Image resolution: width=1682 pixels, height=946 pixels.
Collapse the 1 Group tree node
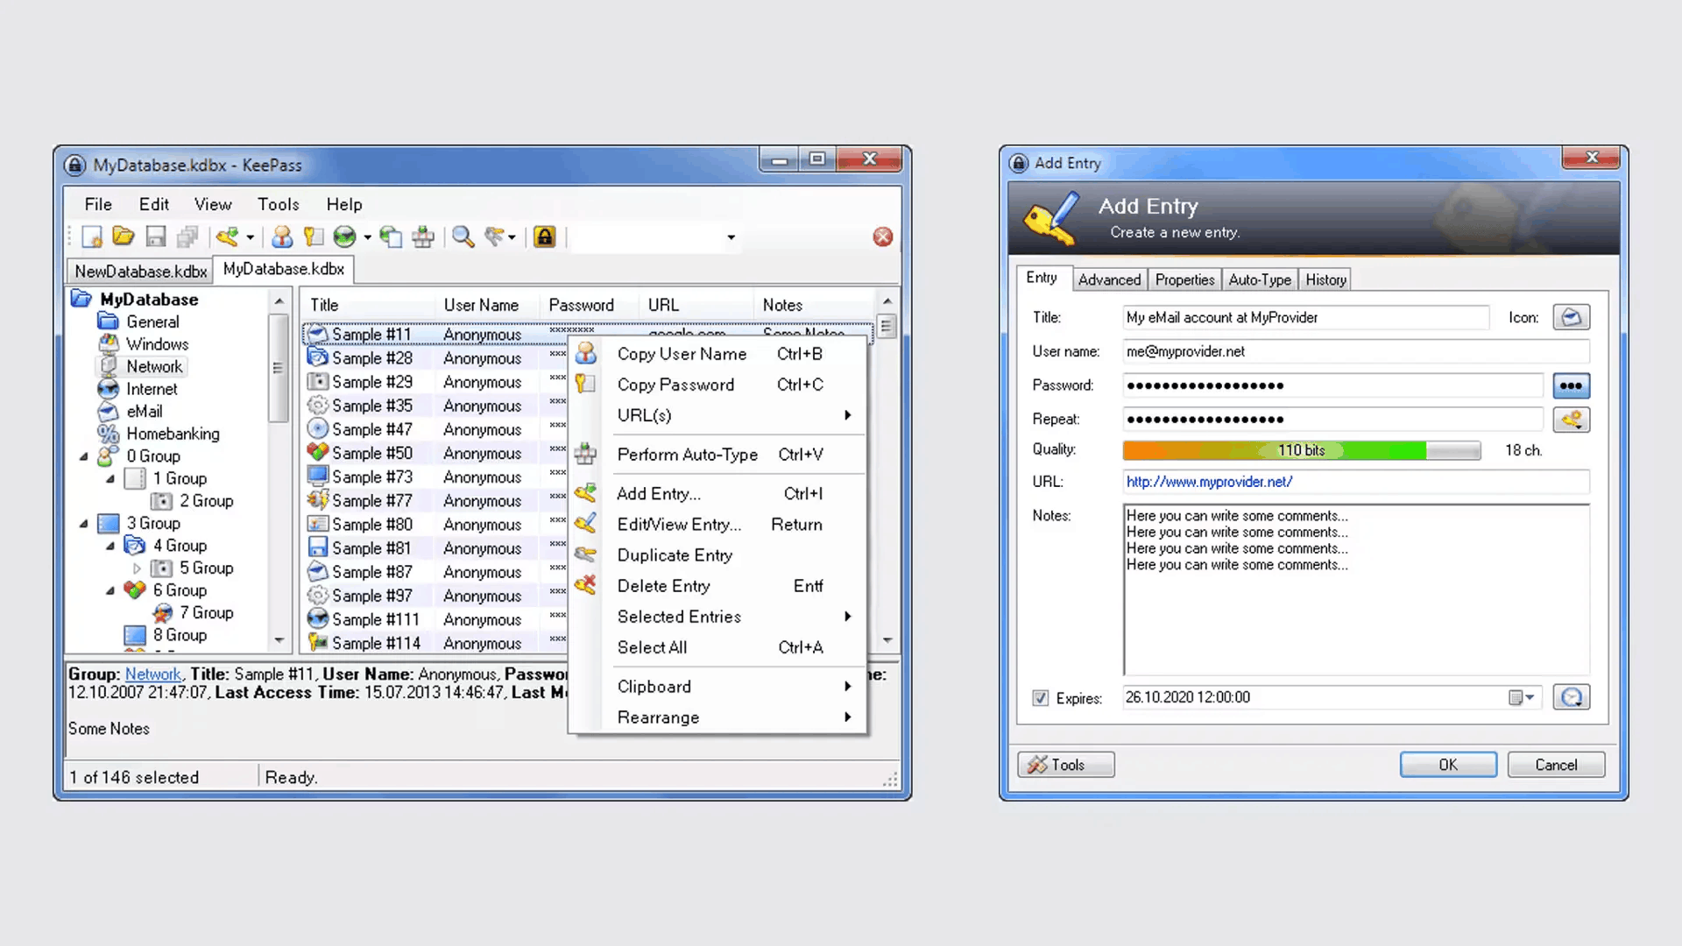(110, 479)
